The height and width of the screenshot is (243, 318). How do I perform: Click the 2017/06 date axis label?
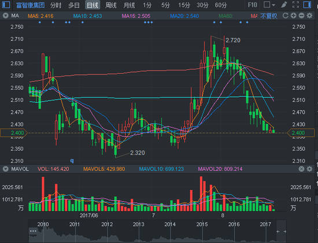point(89,215)
